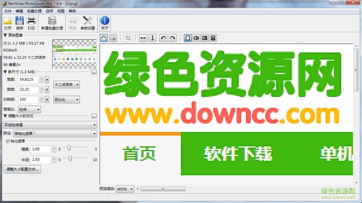Screen dimensions: 362x203
Task: Select the marquee selection tool
Action: click(113, 38)
